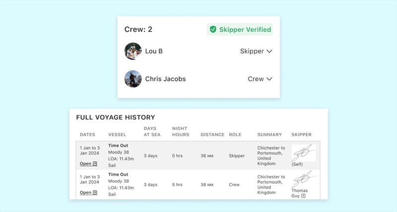Screen dimensions: 397x212
Task: Click Chris Jacobs' profile avatar
Action: (x=133, y=79)
